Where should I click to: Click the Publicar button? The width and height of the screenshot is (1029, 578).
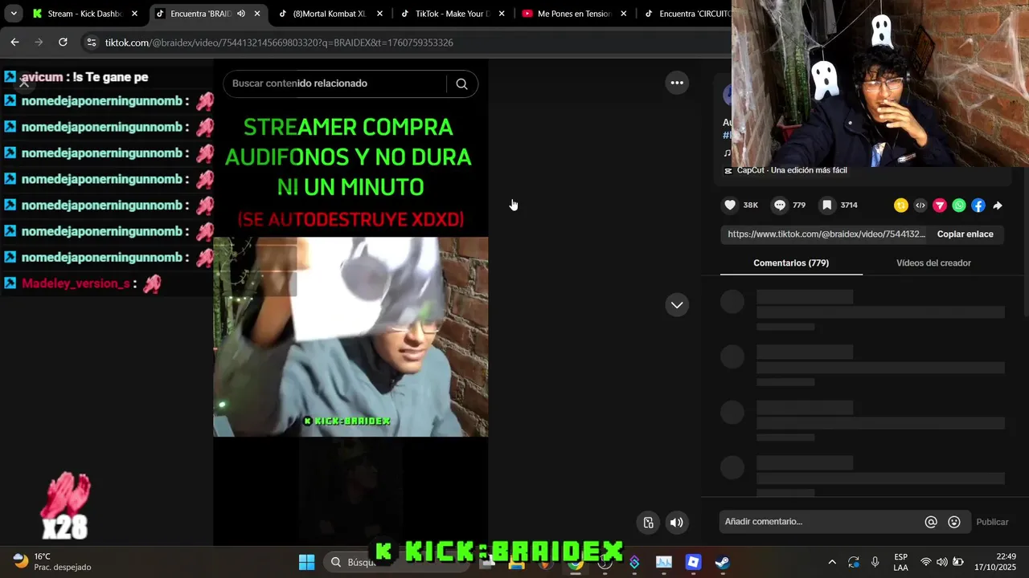tap(992, 522)
